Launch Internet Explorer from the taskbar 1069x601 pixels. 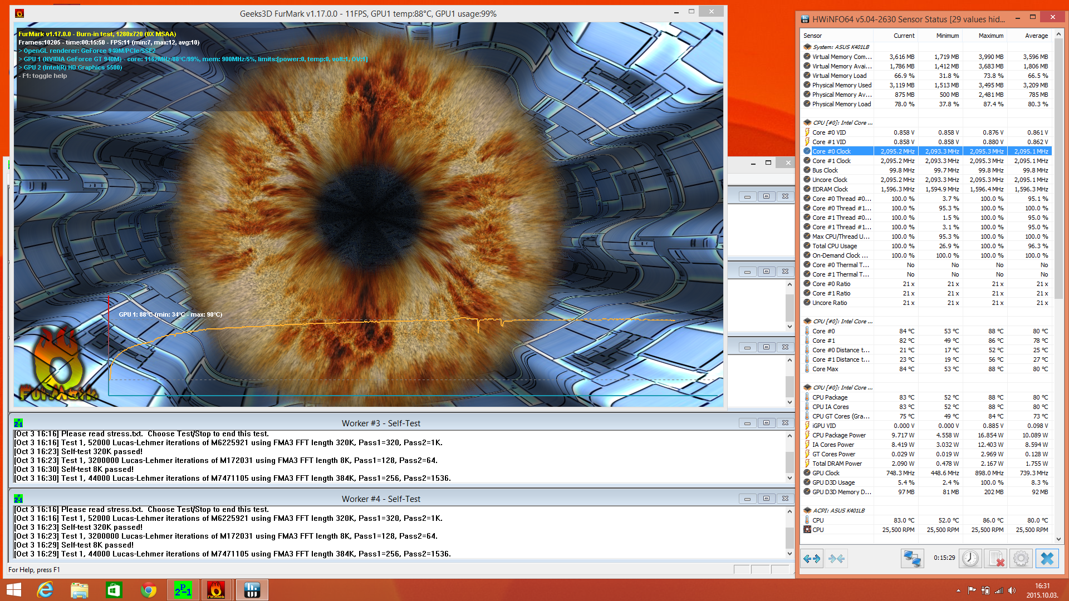[x=45, y=590]
